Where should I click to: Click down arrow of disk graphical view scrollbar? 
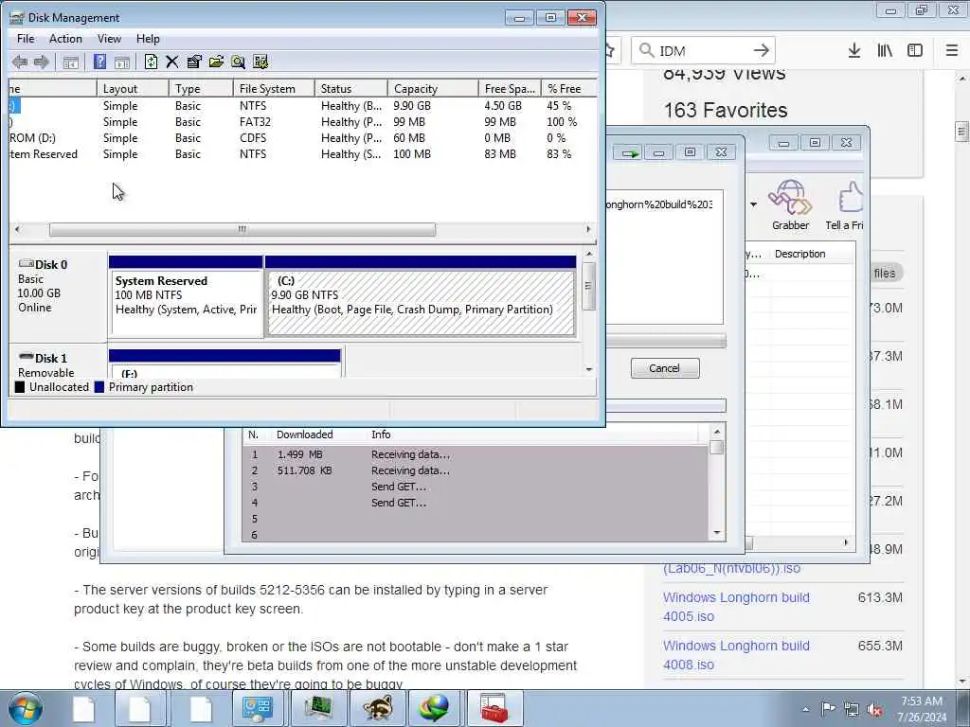click(589, 369)
